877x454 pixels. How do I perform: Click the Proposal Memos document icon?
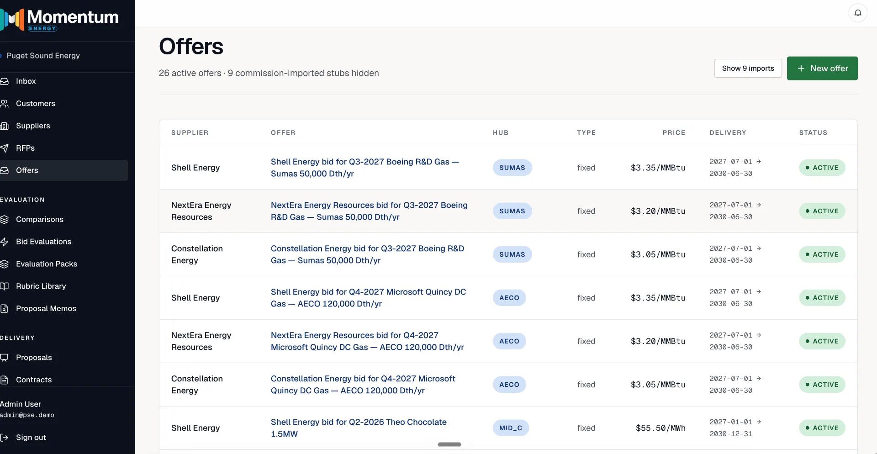[5, 309]
